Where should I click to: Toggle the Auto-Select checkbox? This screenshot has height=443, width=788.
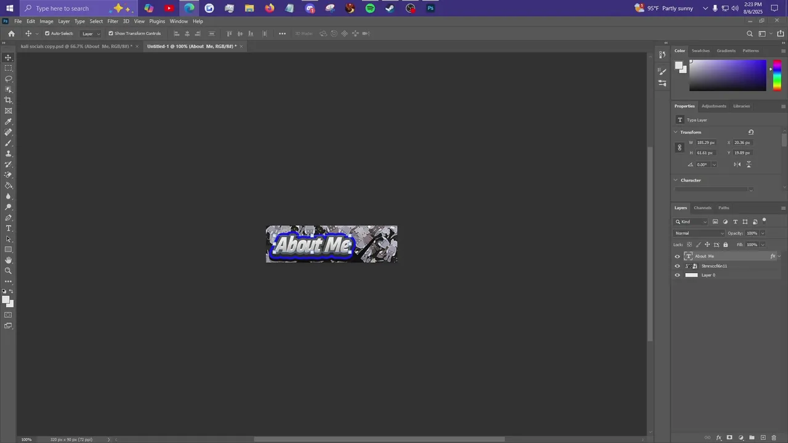pyautogui.click(x=47, y=33)
